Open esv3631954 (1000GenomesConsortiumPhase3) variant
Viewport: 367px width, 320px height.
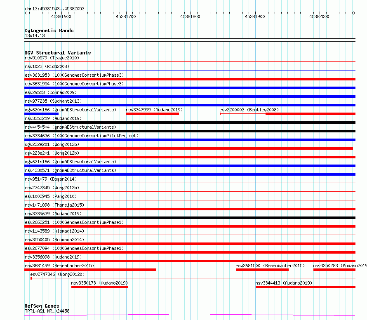[x=74, y=84]
